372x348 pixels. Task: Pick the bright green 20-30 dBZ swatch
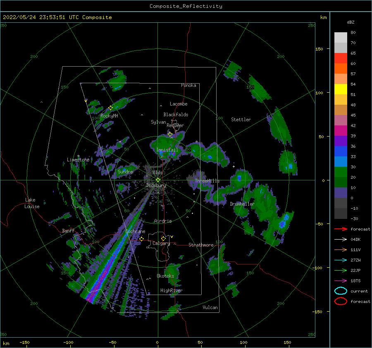[x=341, y=172]
